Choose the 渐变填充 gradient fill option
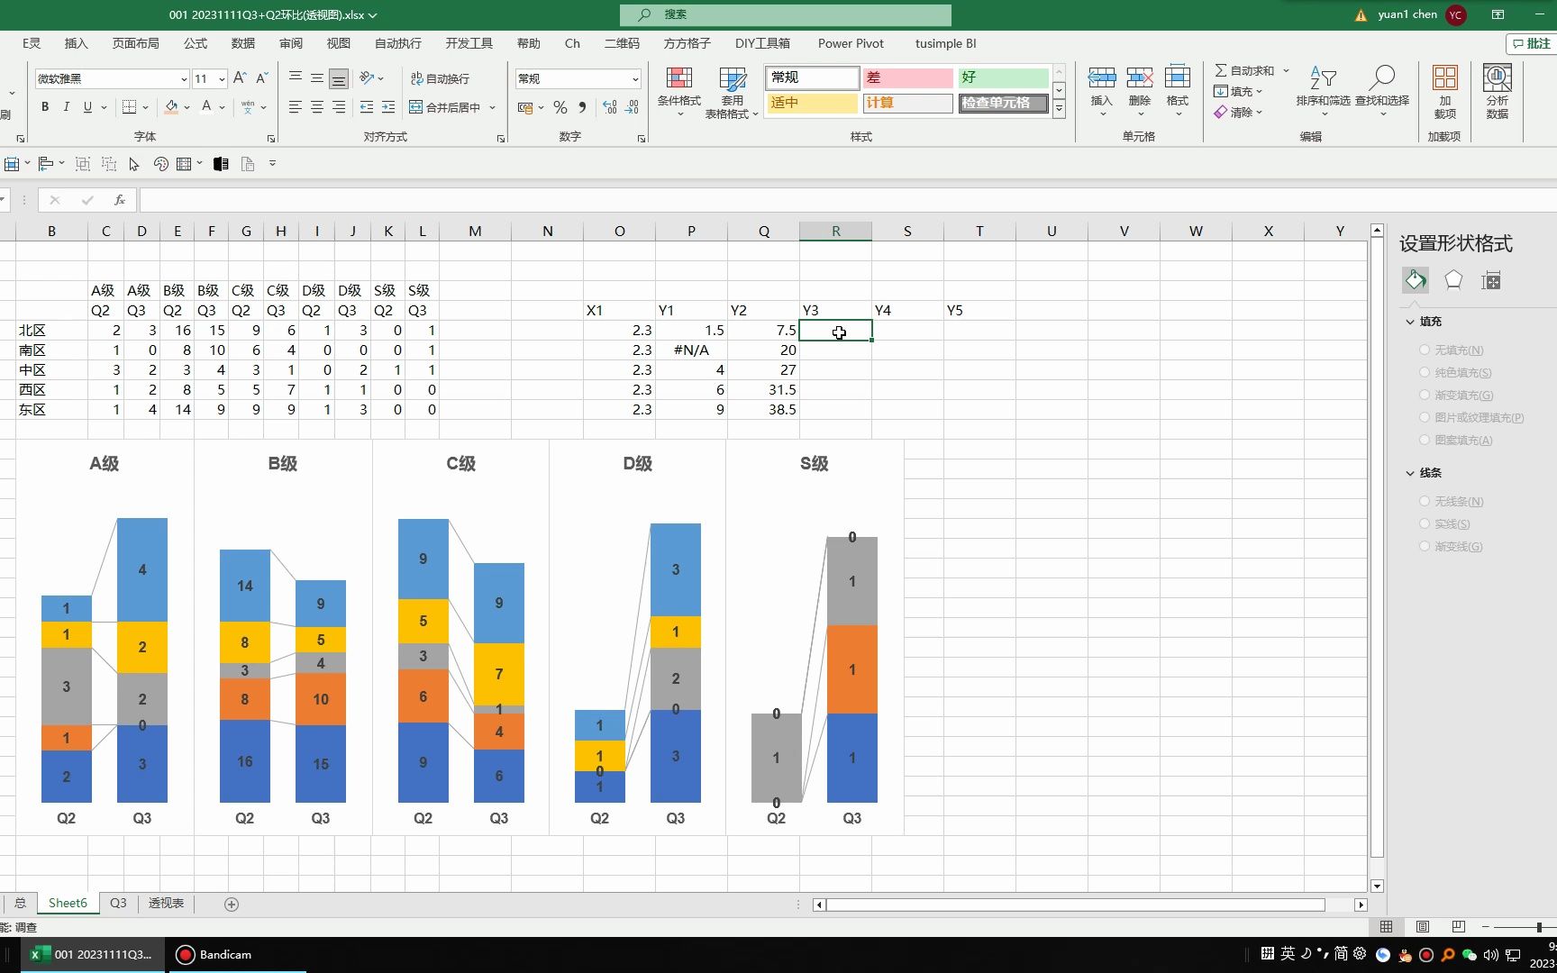 click(x=1424, y=395)
